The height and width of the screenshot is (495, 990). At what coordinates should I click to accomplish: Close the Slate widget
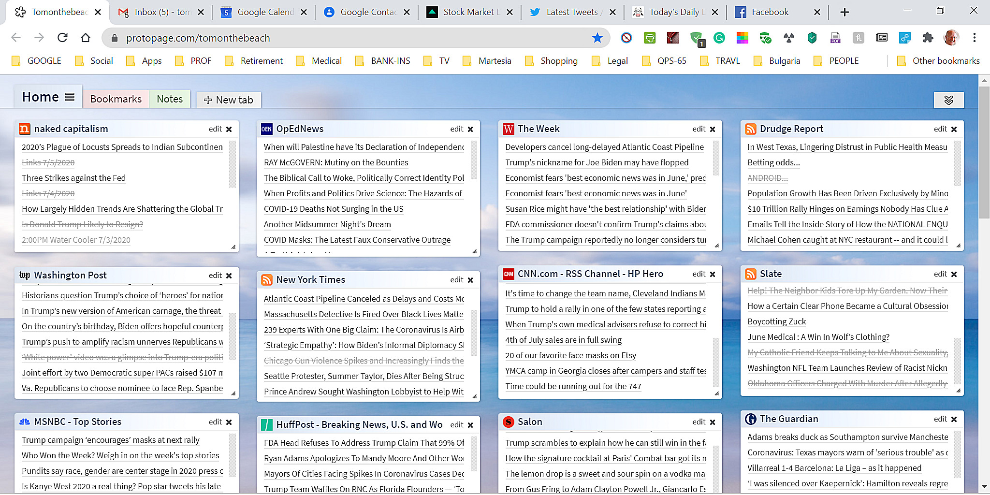(954, 274)
